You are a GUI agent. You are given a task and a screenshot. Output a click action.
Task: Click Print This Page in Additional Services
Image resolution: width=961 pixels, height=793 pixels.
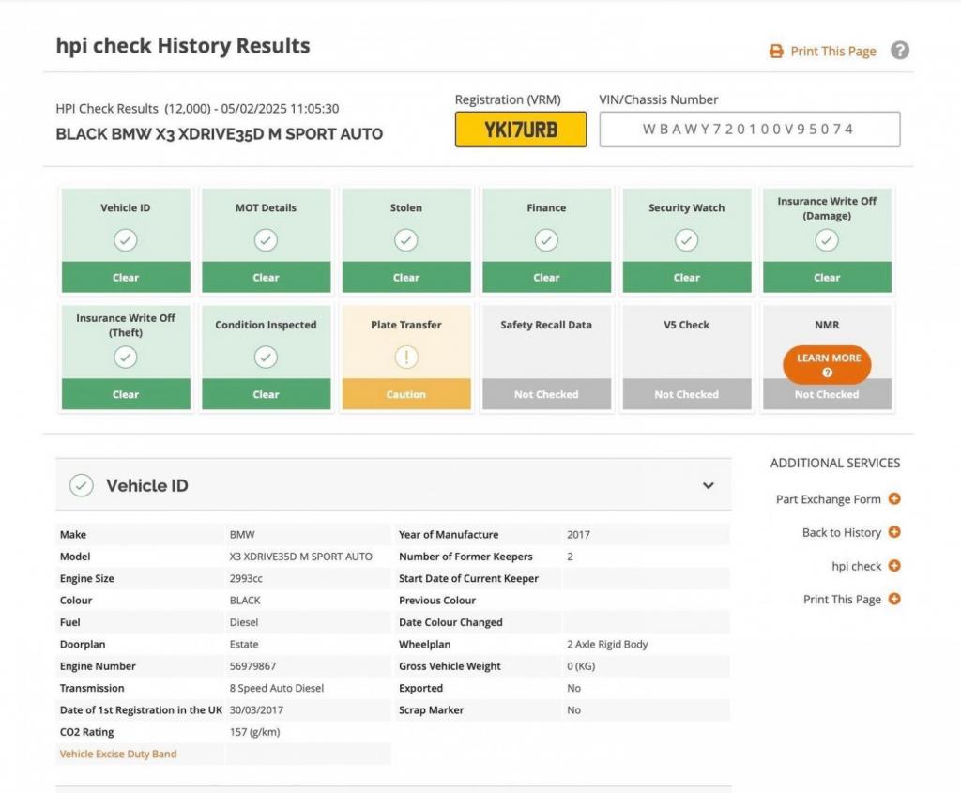click(842, 600)
